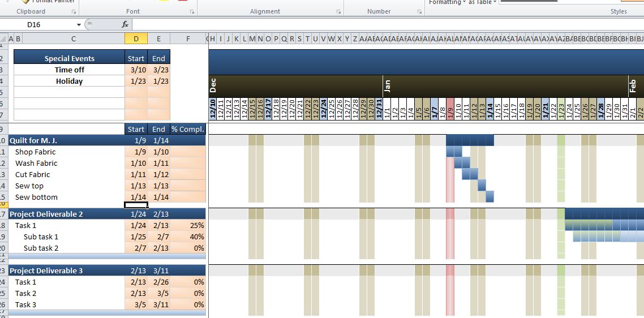The image size is (644, 318).
Task: Select Project Deliverable 3 Task 2 cell
Action: pos(67,293)
